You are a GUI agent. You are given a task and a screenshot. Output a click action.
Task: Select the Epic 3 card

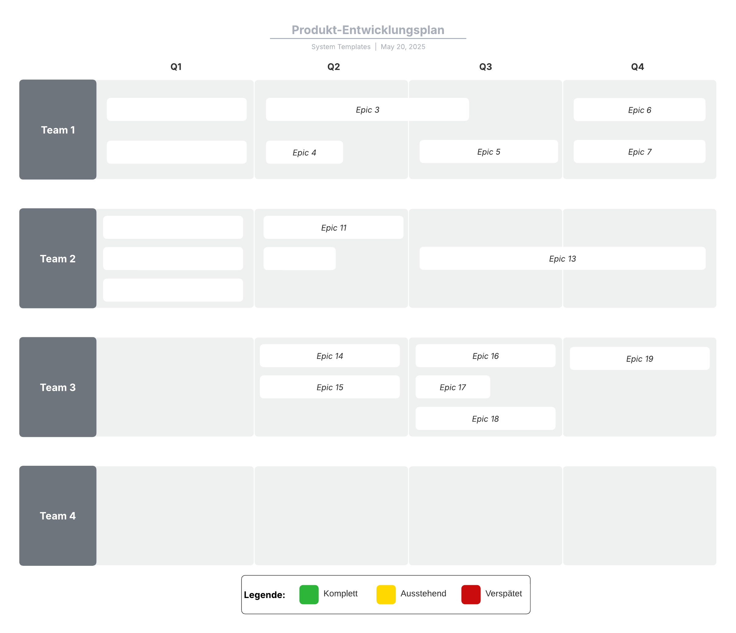pos(367,110)
